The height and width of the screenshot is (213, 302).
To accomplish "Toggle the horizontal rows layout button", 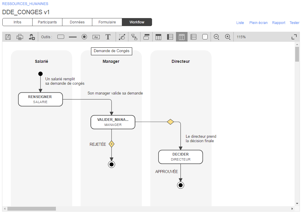I will click(193, 37).
